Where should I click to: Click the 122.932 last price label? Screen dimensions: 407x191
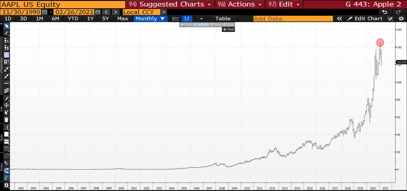pos(401,63)
